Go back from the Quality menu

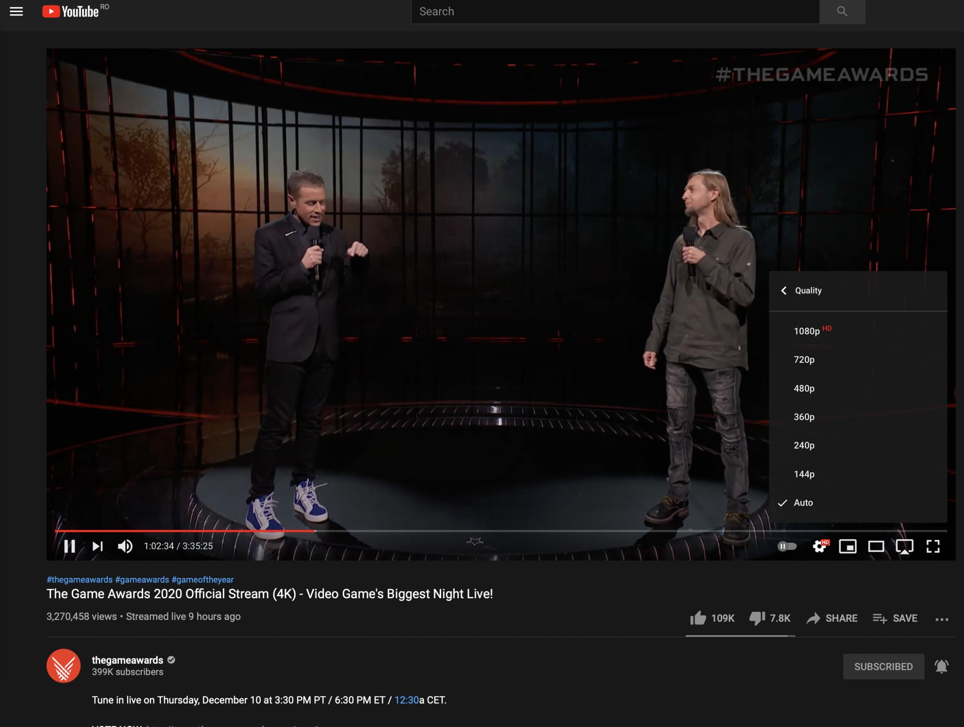tap(784, 290)
